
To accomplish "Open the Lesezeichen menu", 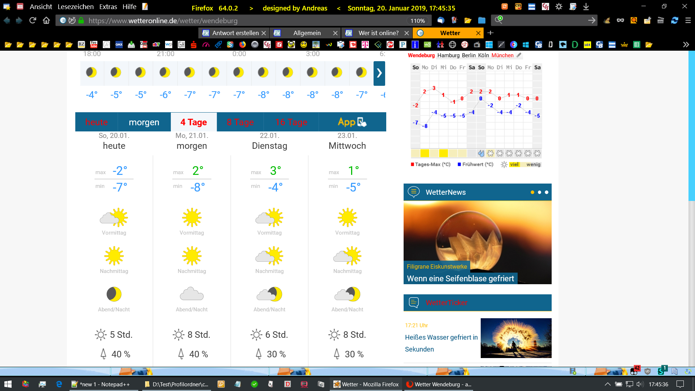I will pos(75,7).
